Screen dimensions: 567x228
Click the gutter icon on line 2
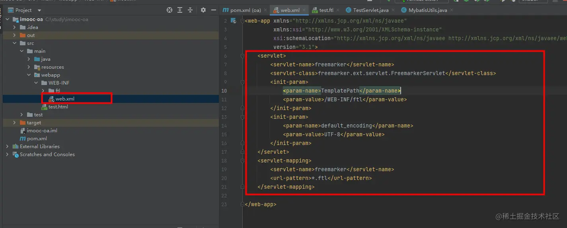tap(233, 21)
